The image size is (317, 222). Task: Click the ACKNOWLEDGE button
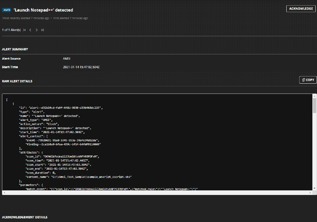pyautogui.click(x=301, y=9)
